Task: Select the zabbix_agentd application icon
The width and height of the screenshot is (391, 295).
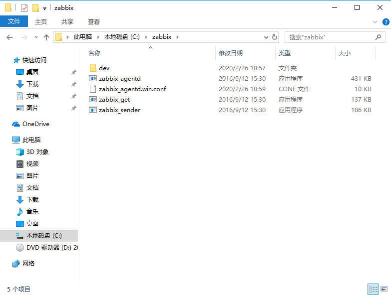Action: (x=93, y=78)
